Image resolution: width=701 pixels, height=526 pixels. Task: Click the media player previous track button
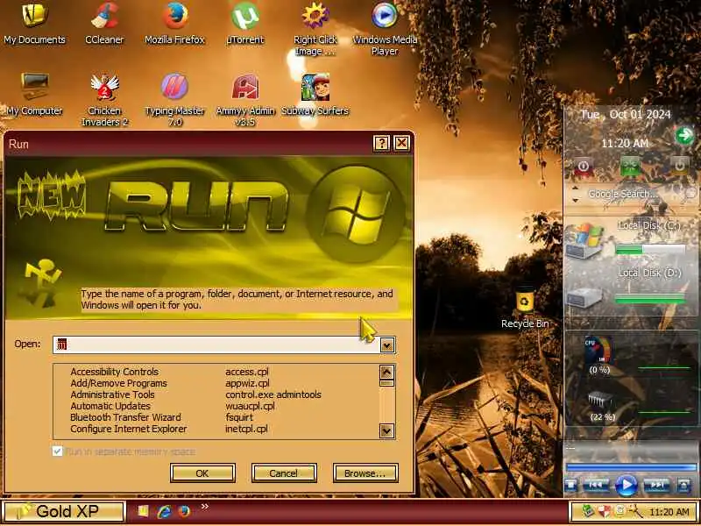point(597,485)
